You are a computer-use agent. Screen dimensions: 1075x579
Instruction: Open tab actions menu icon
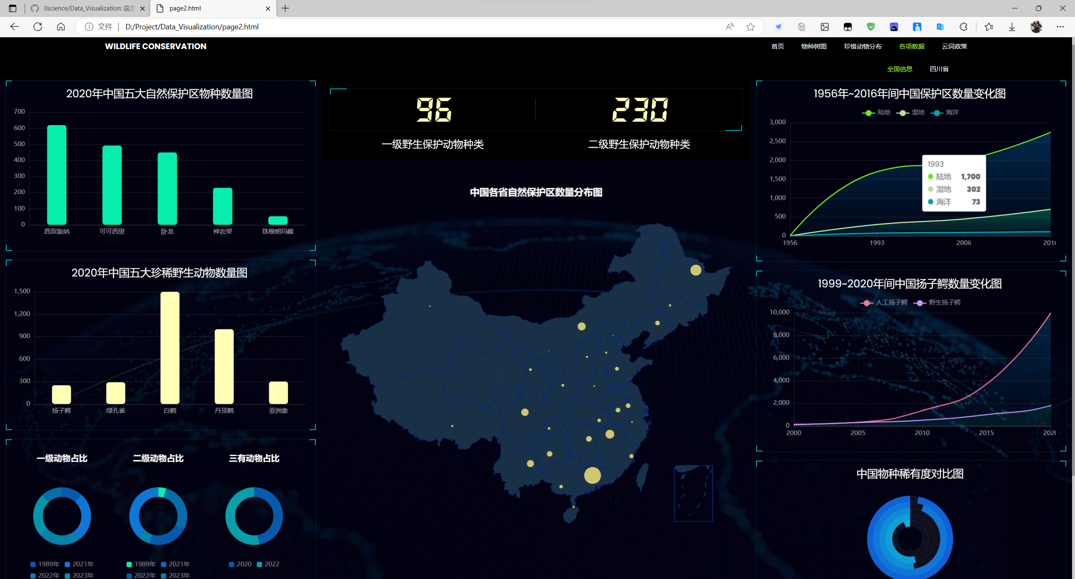[x=13, y=8]
